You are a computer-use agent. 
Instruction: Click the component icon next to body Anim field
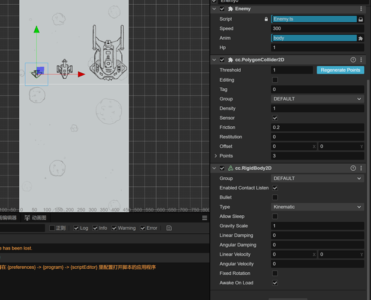tap(360, 38)
